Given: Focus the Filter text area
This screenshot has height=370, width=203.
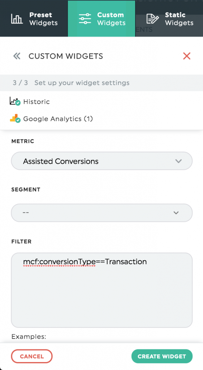Looking at the screenshot, I should [x=101, y=290].
